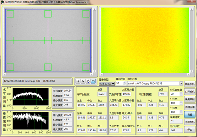The height and width of the screenshot is (137, 197).
Task: Click the up arrow of left image vertical scrollbar
Action: point(95,9)
